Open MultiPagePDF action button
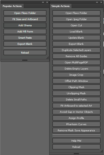 click(76, 62)
